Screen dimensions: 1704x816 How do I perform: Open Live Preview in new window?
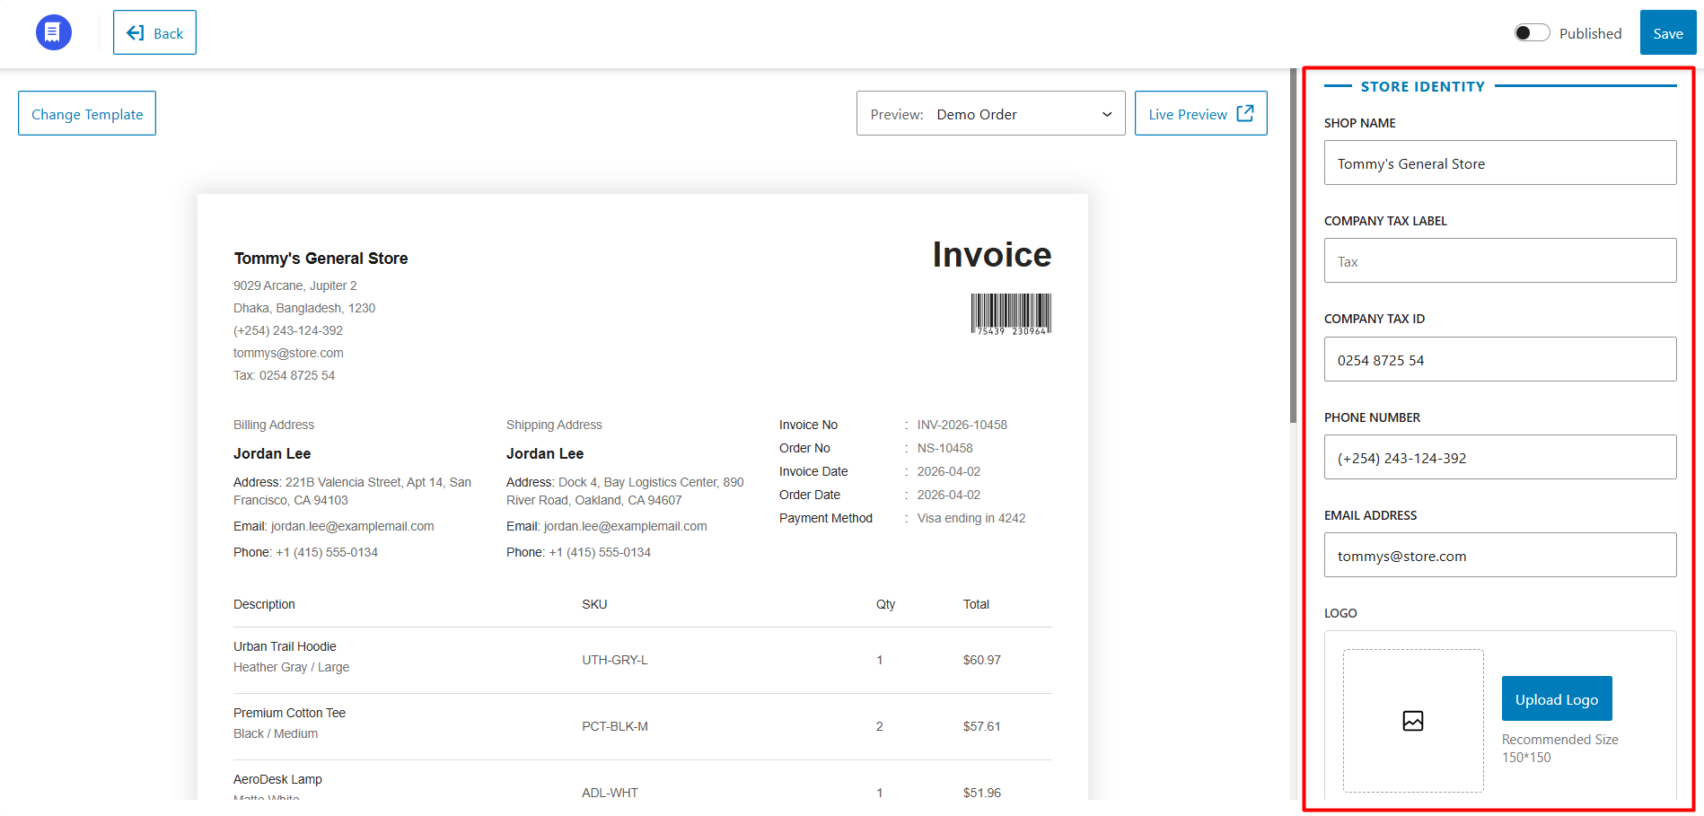[x=1201, y=114]
